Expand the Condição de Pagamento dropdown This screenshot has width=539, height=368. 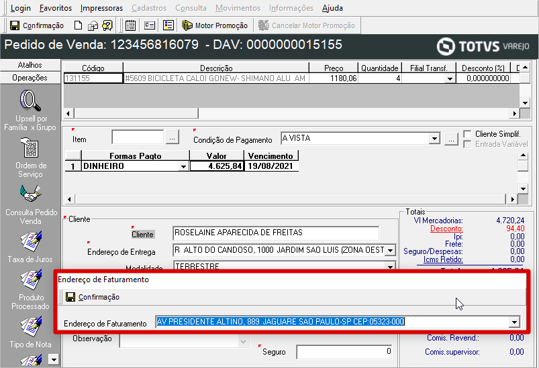[434, 139]
